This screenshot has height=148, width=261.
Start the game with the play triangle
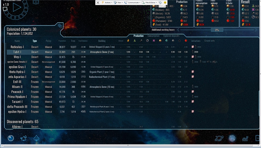(17, 7)
